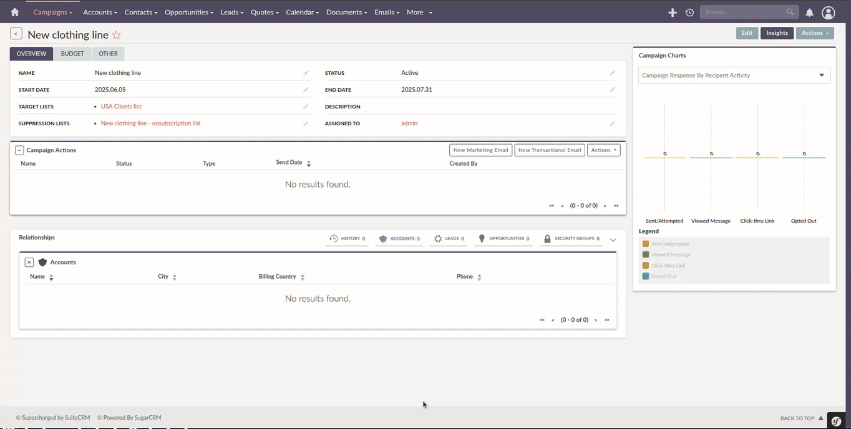
Task: Collapse the Campaign Actions panel
Action: pos(19,150)
